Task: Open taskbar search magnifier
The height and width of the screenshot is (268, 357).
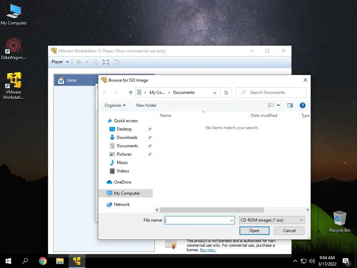Action: click(x=25, y=261)
